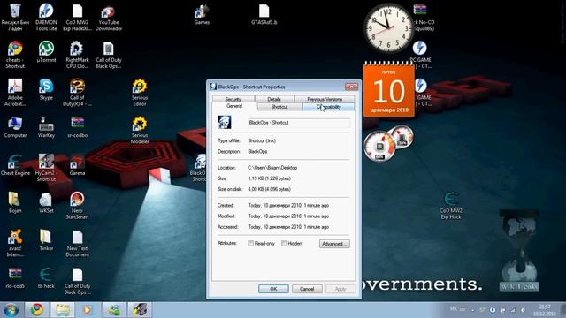Open avast! Internet Security icon

tap(15, 243)
